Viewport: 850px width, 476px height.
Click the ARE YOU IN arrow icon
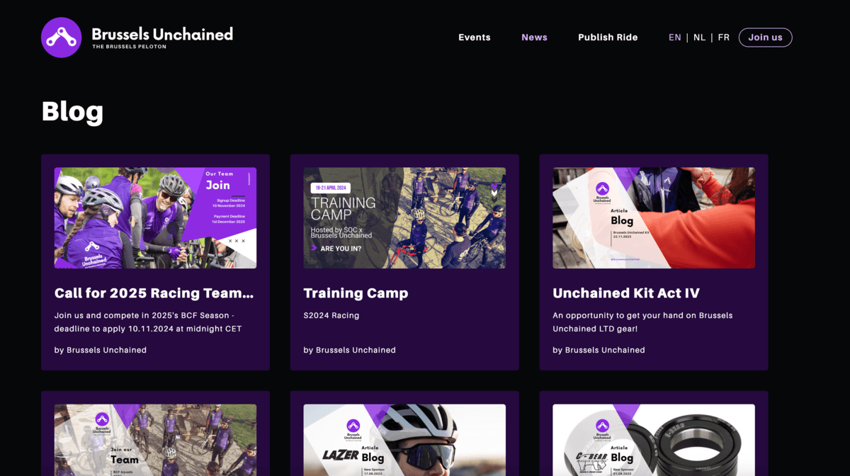[x=314, y=248]
